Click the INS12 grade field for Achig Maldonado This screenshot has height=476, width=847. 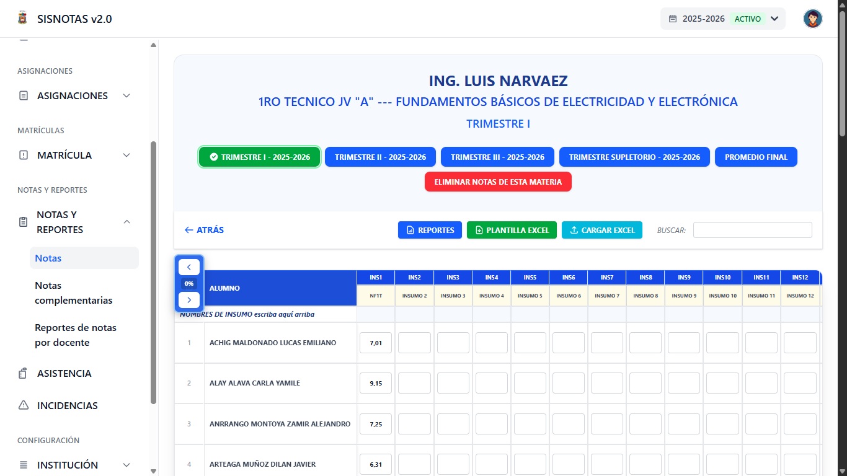point(800,343)
